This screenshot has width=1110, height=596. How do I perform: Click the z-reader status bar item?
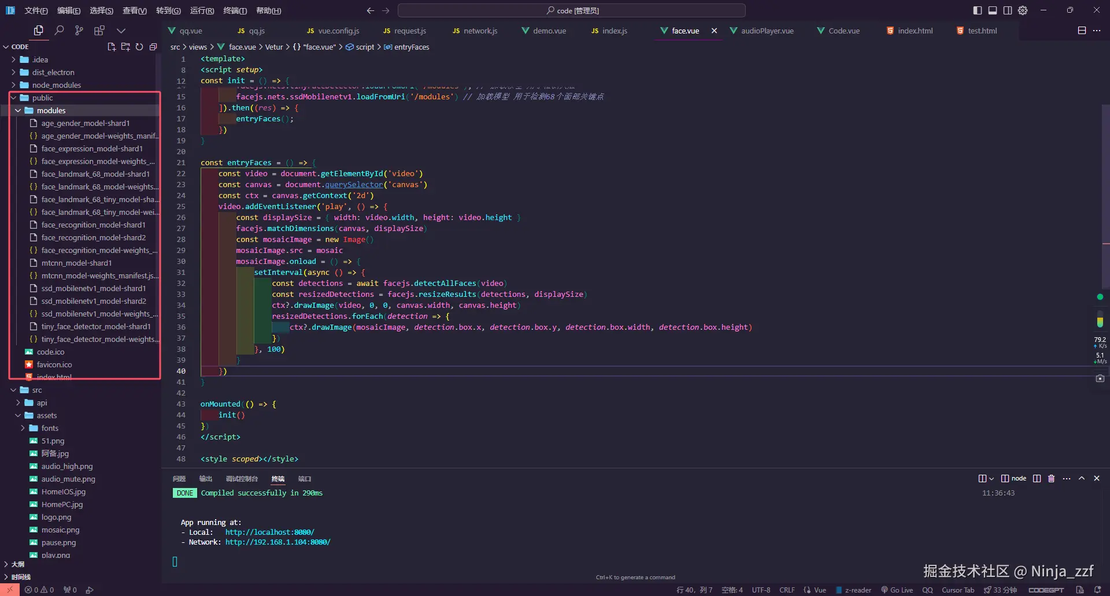pyautogui.click(x=853, y=590)
